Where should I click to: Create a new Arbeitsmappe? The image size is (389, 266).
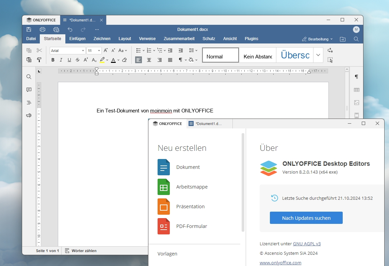[183, 187]
